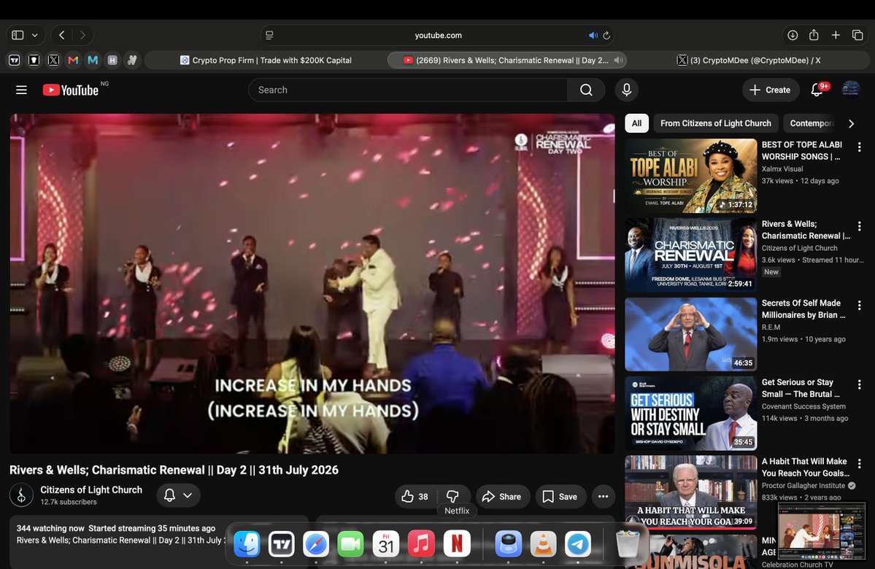
Task: Click the Create button
Action: 770,90
